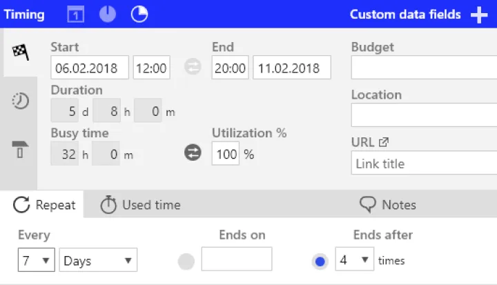Click the Ends on date field
The image size is (497, 285).
tap(237, 259)
